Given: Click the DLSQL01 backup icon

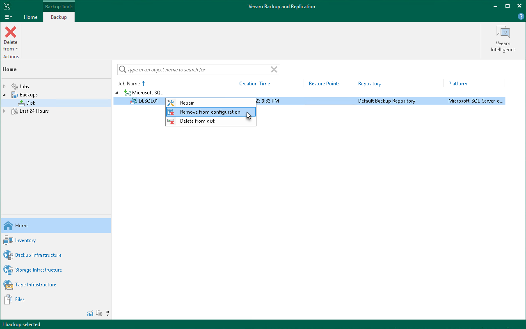Looking at the screenshot, I should [134, 101].
